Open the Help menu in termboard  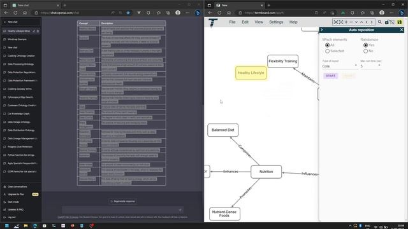(293, 22)
